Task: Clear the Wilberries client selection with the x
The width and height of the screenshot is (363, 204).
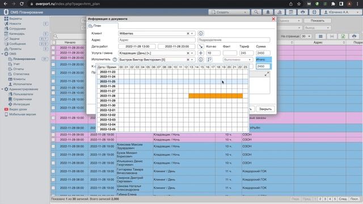Action: (188, 33)
